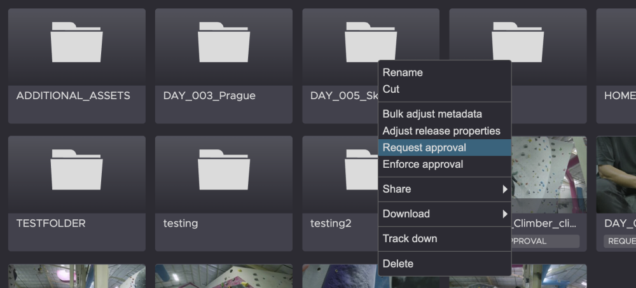Click Track down in context menu
The image size is (636, 288).
click(410, 238)
